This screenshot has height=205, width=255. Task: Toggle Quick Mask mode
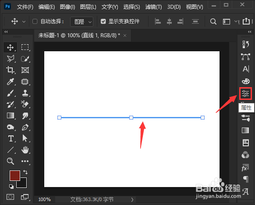pyautogui.click(x=10, y=197)
